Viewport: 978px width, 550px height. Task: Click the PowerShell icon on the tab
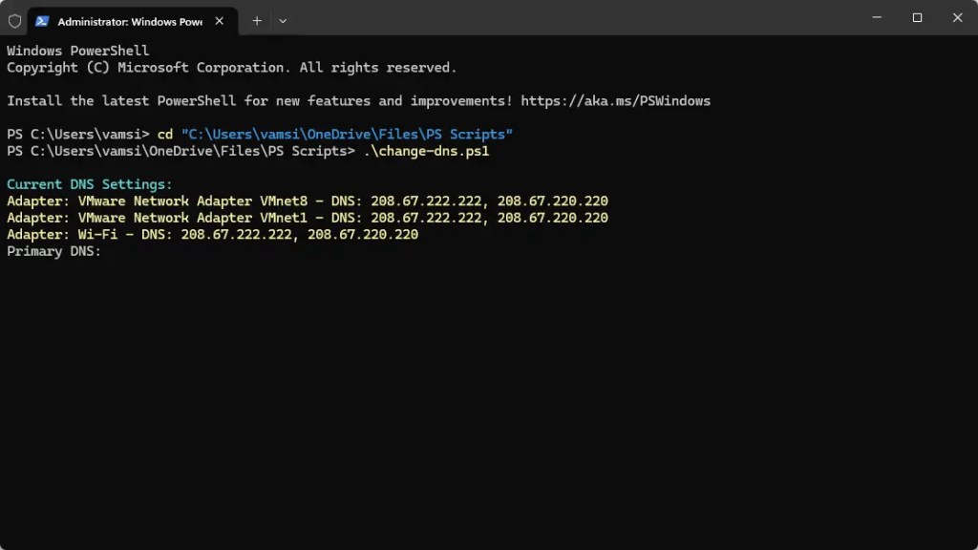[x=42, y=21]
